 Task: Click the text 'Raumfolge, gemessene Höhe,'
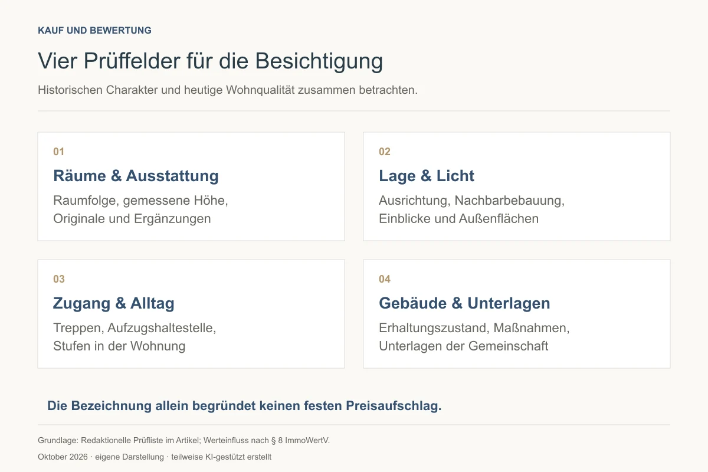coord(140,201)
